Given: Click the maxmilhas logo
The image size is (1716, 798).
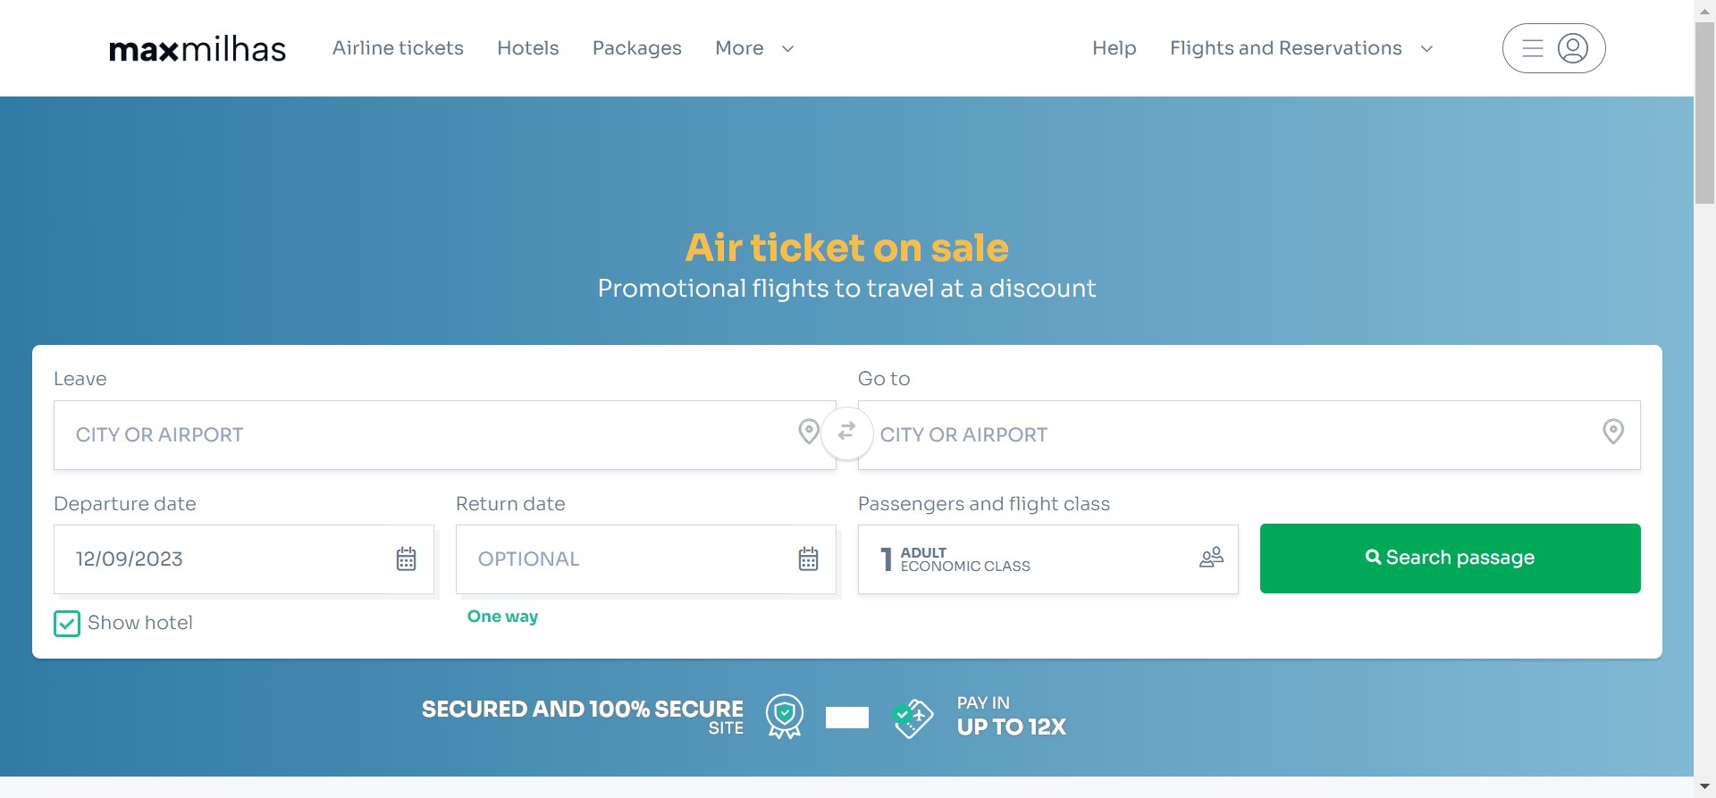Looking at the screenshot, I should [198, 49].
